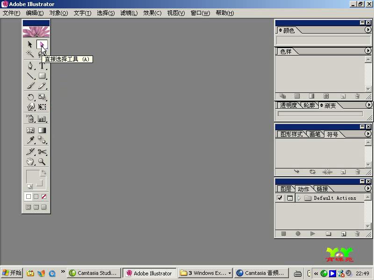Select the Rectangle tool

coord(42,76)
